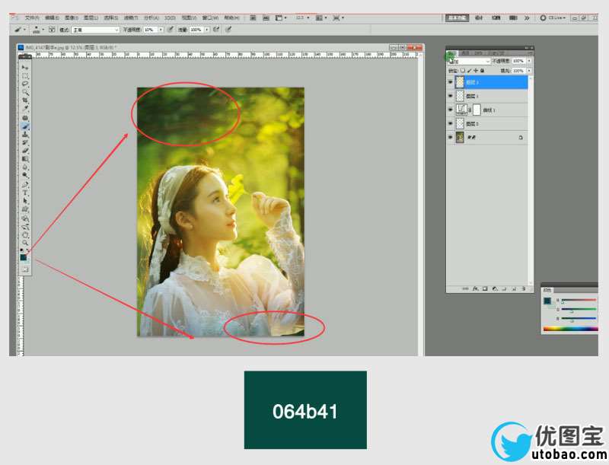Select the Zoom tool in toolbox
609x465 pixels.
(x=25, y=243)
